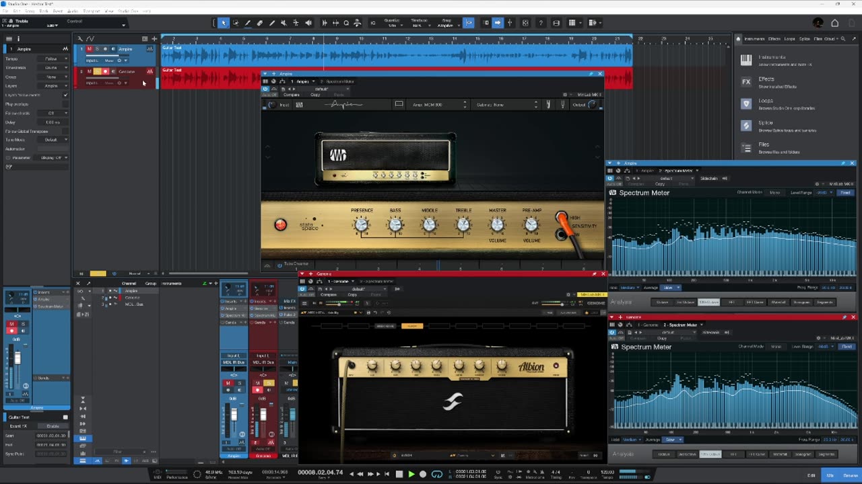862x484 pixels.
Task: Open the Splice icon in the browser
Action: 746,125
